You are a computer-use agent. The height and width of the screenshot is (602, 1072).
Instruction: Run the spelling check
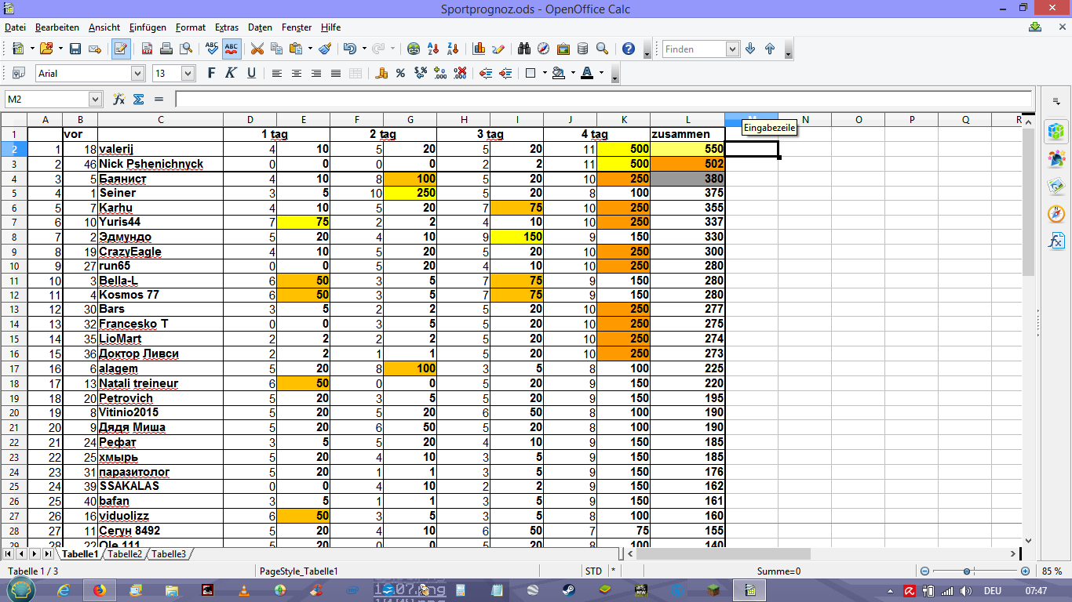211,49
